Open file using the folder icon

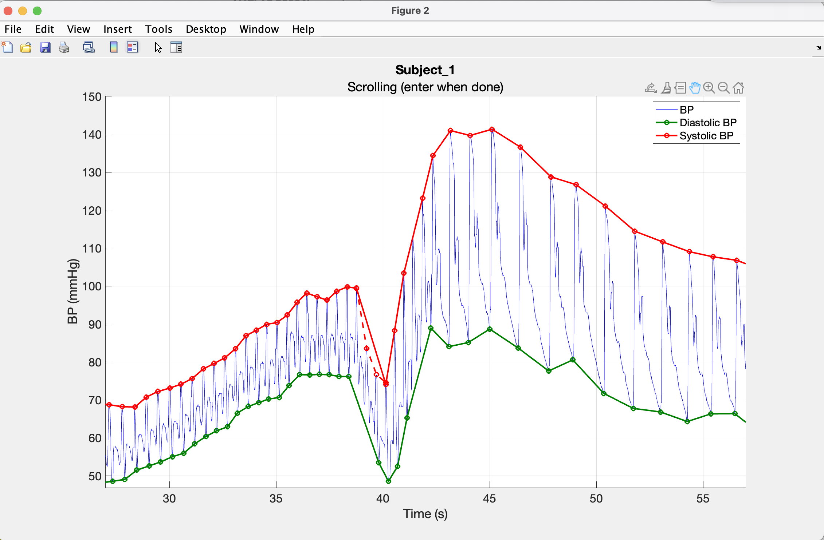[26, 48]
